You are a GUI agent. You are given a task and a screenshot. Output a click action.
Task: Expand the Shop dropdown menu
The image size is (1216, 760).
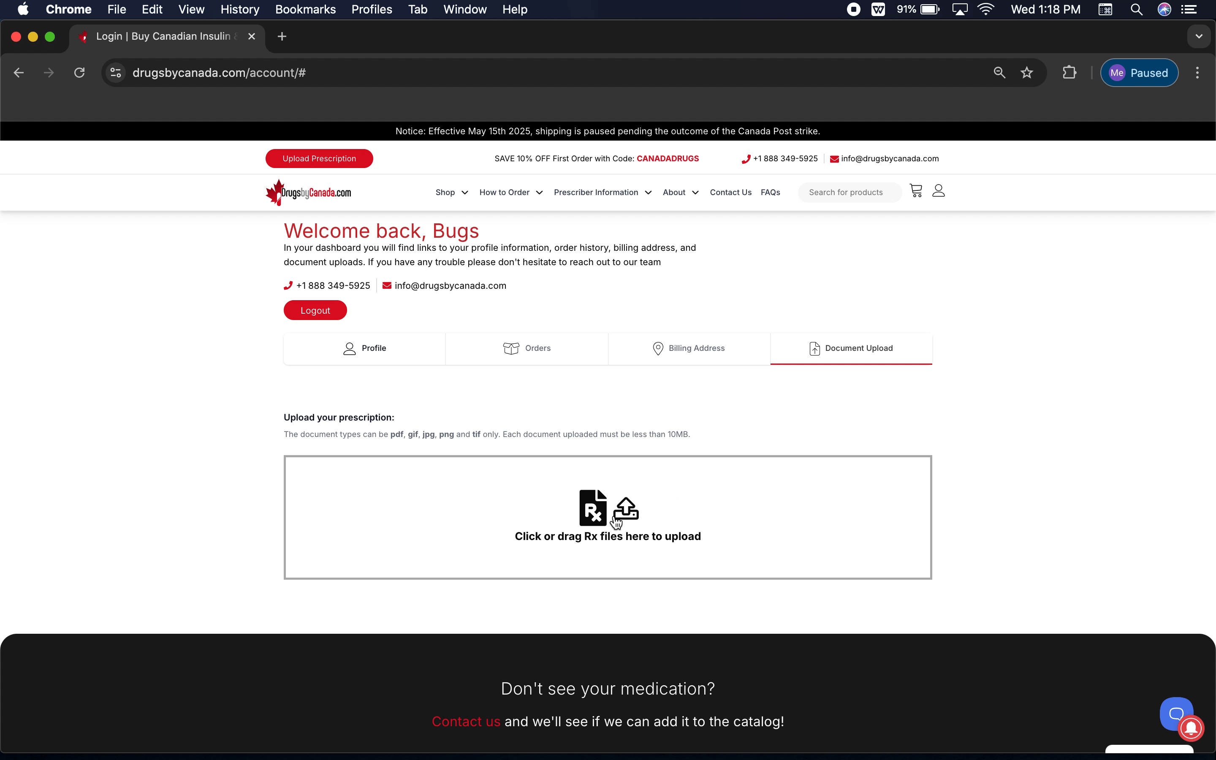pyautogui.click(x=451, y=193)
